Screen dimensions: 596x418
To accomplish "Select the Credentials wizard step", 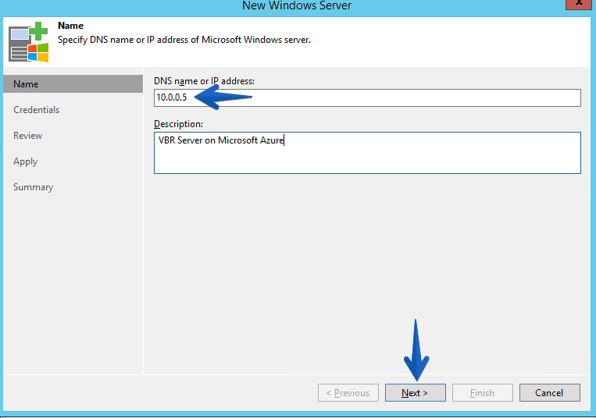I will coord(37,110).
